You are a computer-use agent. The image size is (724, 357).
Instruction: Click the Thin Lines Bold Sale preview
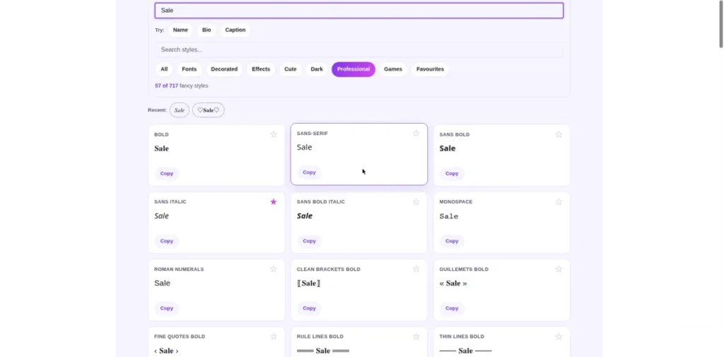point(465,351)
